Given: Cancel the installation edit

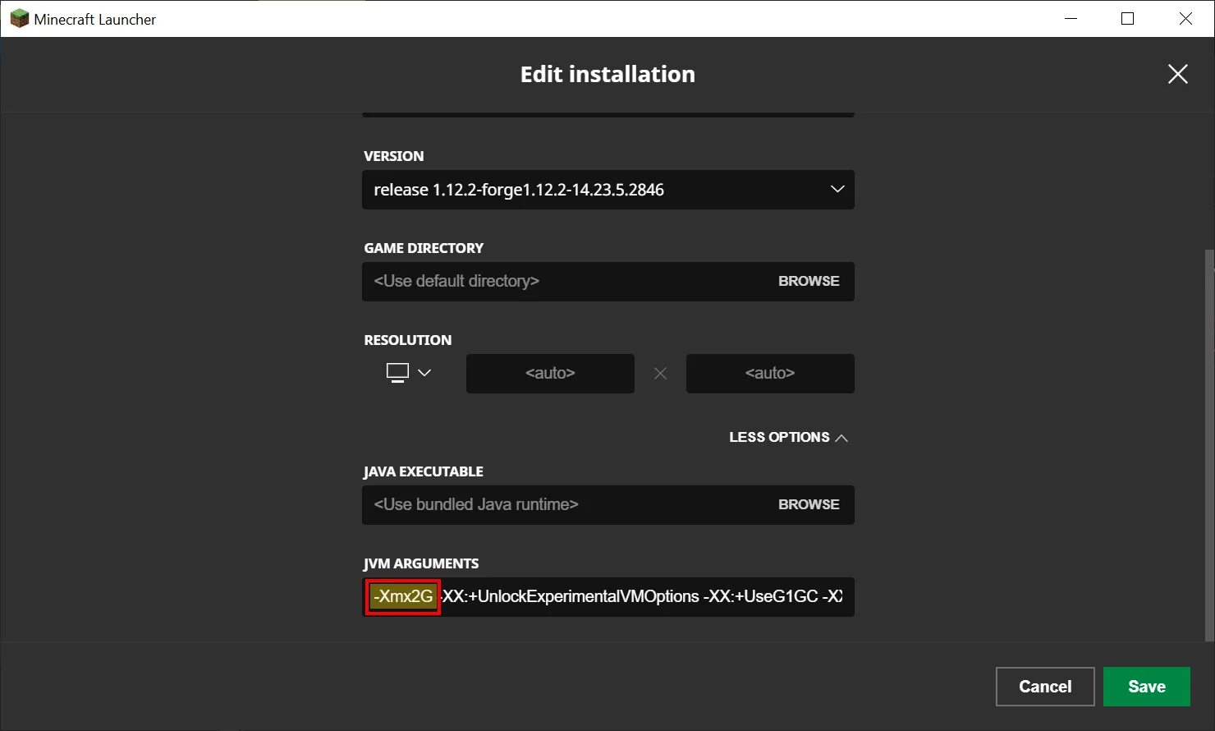Looking at the screenshot, I should [1045, 687].
